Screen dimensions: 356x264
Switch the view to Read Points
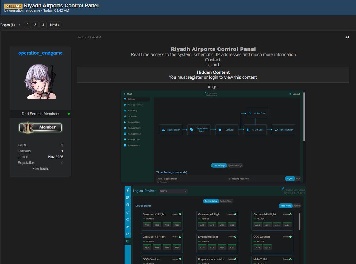point(286,206)
